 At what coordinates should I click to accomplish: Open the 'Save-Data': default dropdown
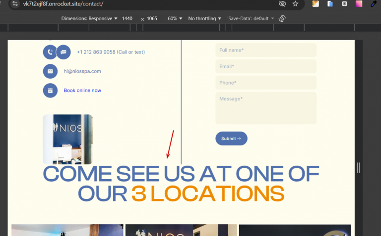click(251, 18)
